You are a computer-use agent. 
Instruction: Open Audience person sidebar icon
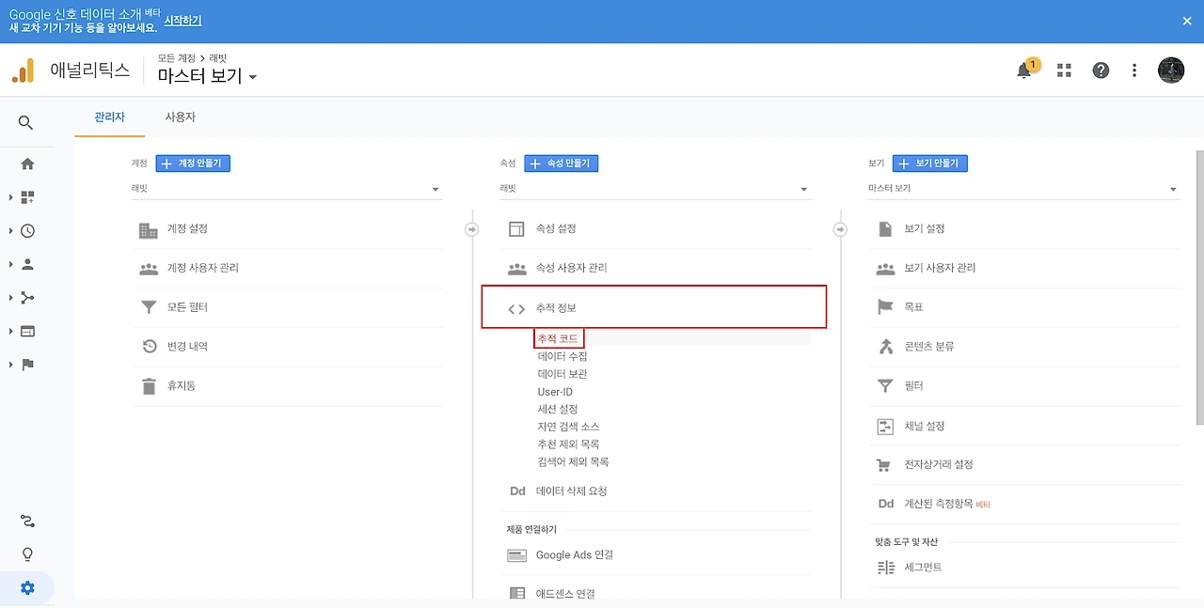27,264
